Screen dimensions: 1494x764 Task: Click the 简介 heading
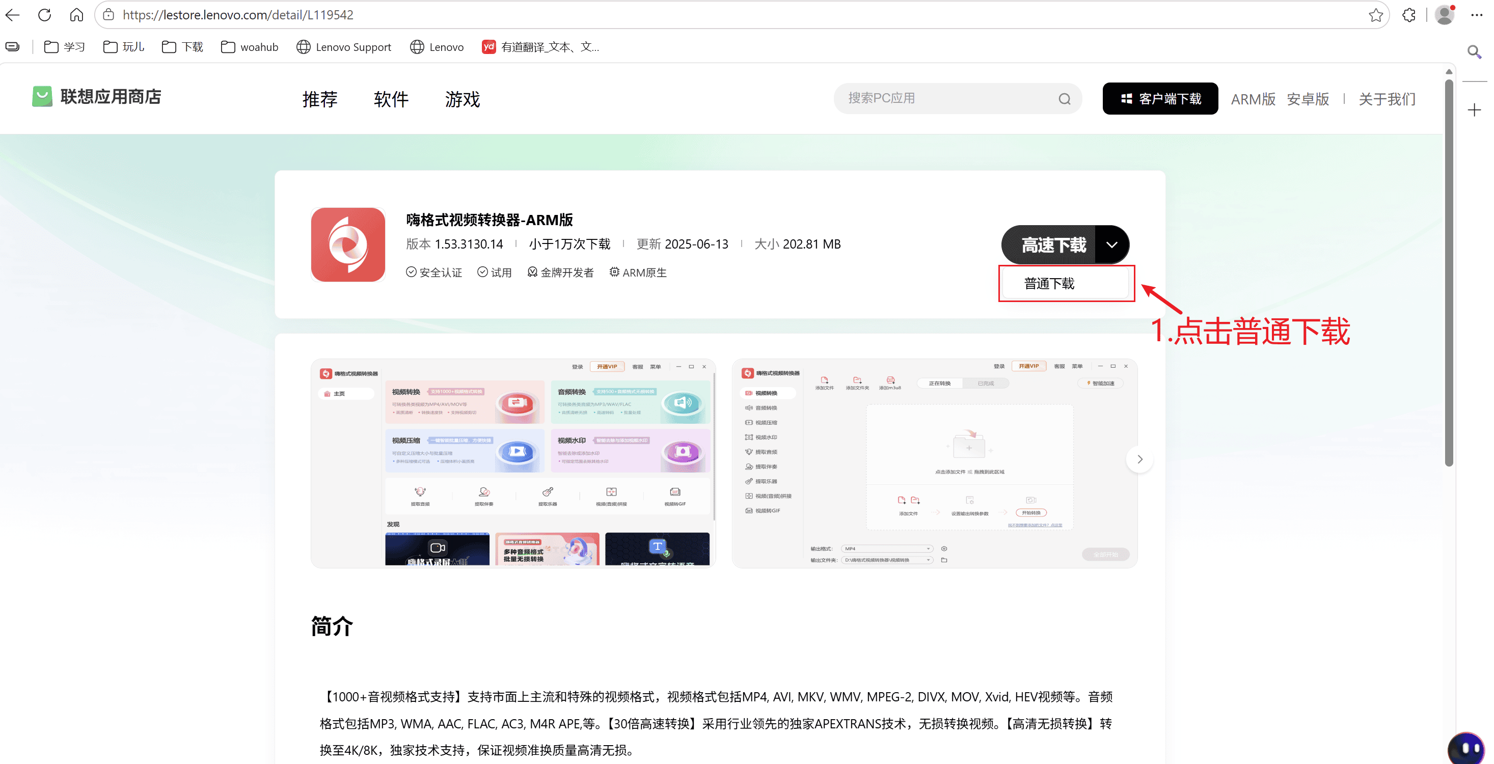click(332, 626)
